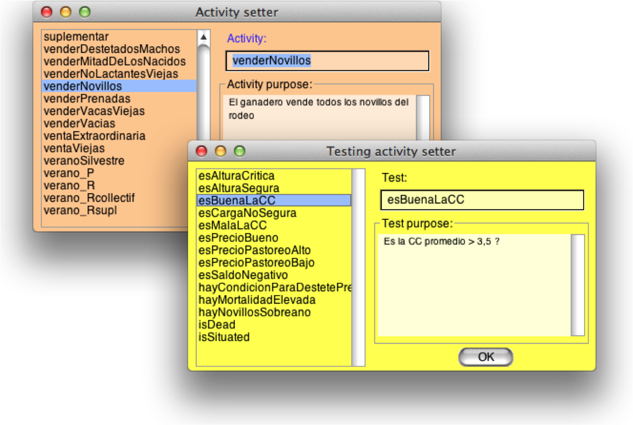
Task: Click the Test name input field
Action: (482, 200)
